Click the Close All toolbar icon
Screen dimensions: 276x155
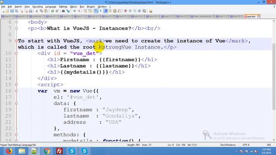(x=26, y=11)
